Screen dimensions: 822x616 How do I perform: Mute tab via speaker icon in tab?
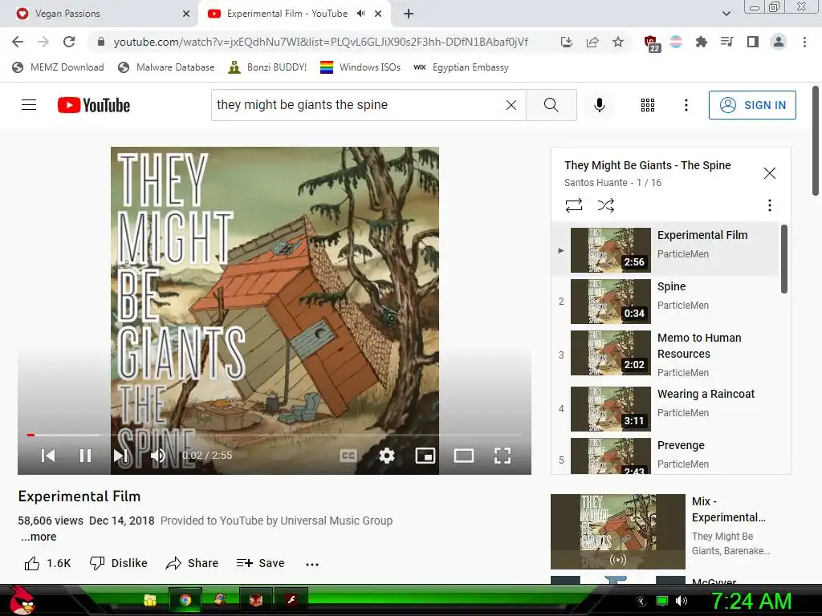tap(360, 14)
